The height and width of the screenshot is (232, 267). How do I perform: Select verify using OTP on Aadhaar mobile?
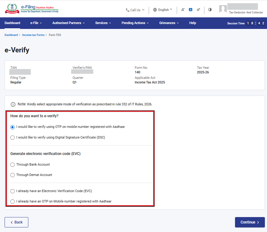tap(12, 127)
